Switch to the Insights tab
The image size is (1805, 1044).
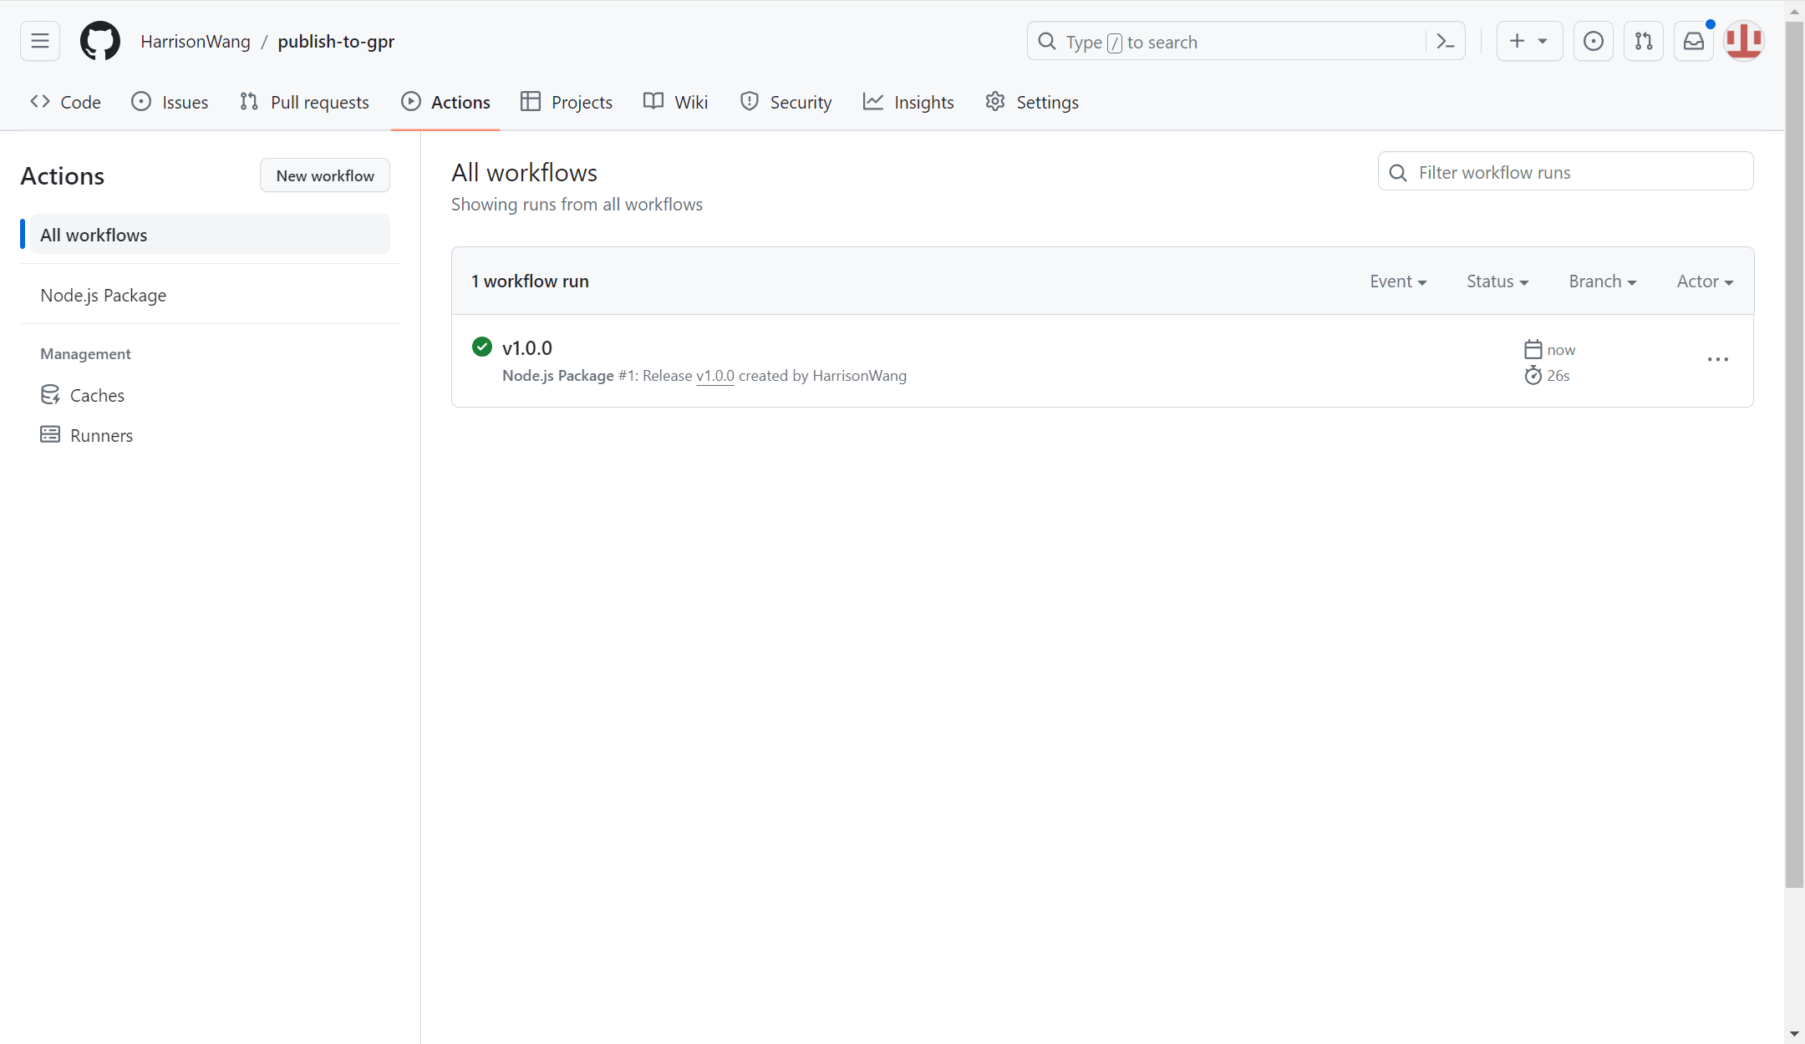(x=908, y=102)
